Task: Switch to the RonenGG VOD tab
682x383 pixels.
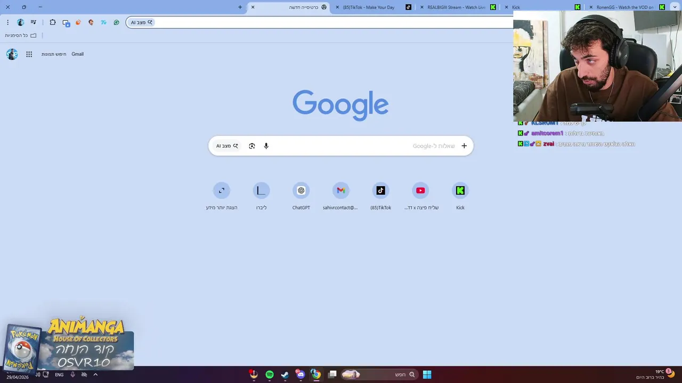Action: (627, 7)
